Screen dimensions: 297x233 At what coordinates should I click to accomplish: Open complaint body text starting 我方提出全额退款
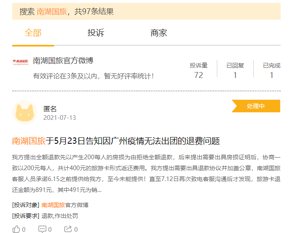click(x=146, y=173)
